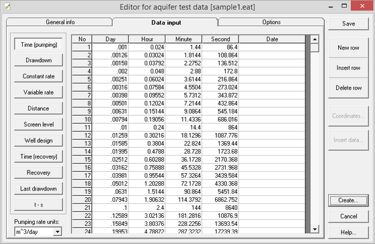Select Second cell with value 6862.752

click(x=220, y=200)
